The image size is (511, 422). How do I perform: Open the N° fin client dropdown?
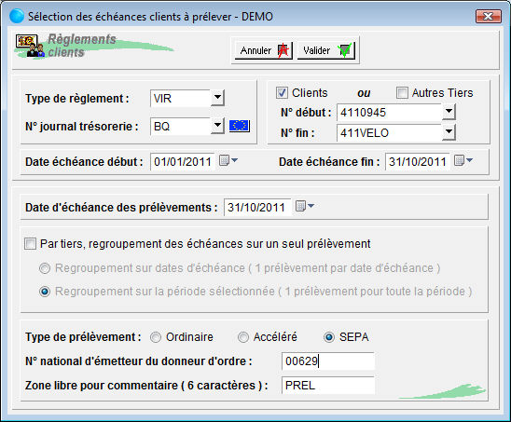point(449,132)
